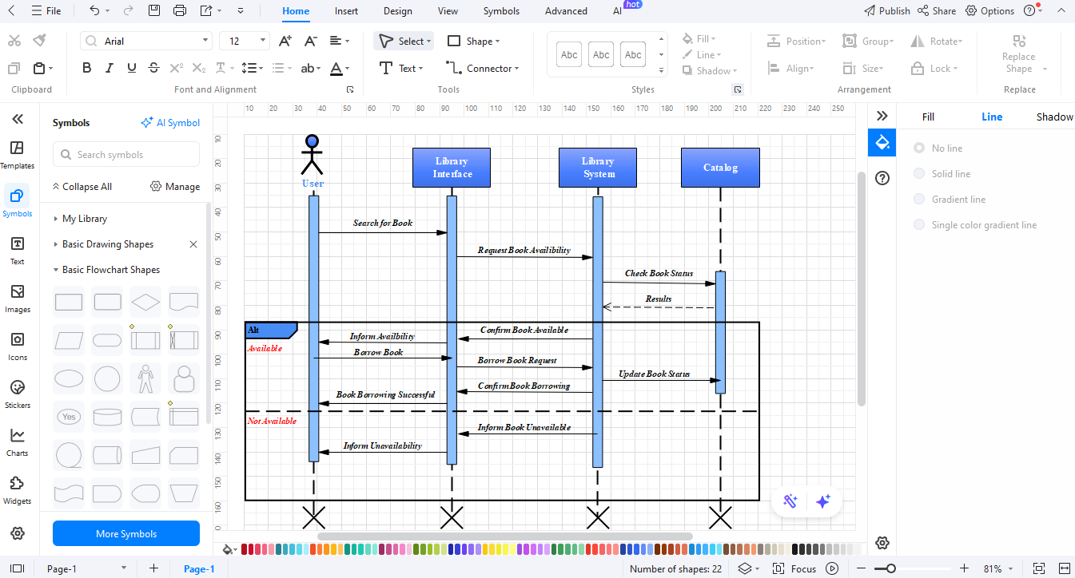Screen dimensions: 1075x578
Task: Open the Templates sidebar panel
Action: coord(18,155)
